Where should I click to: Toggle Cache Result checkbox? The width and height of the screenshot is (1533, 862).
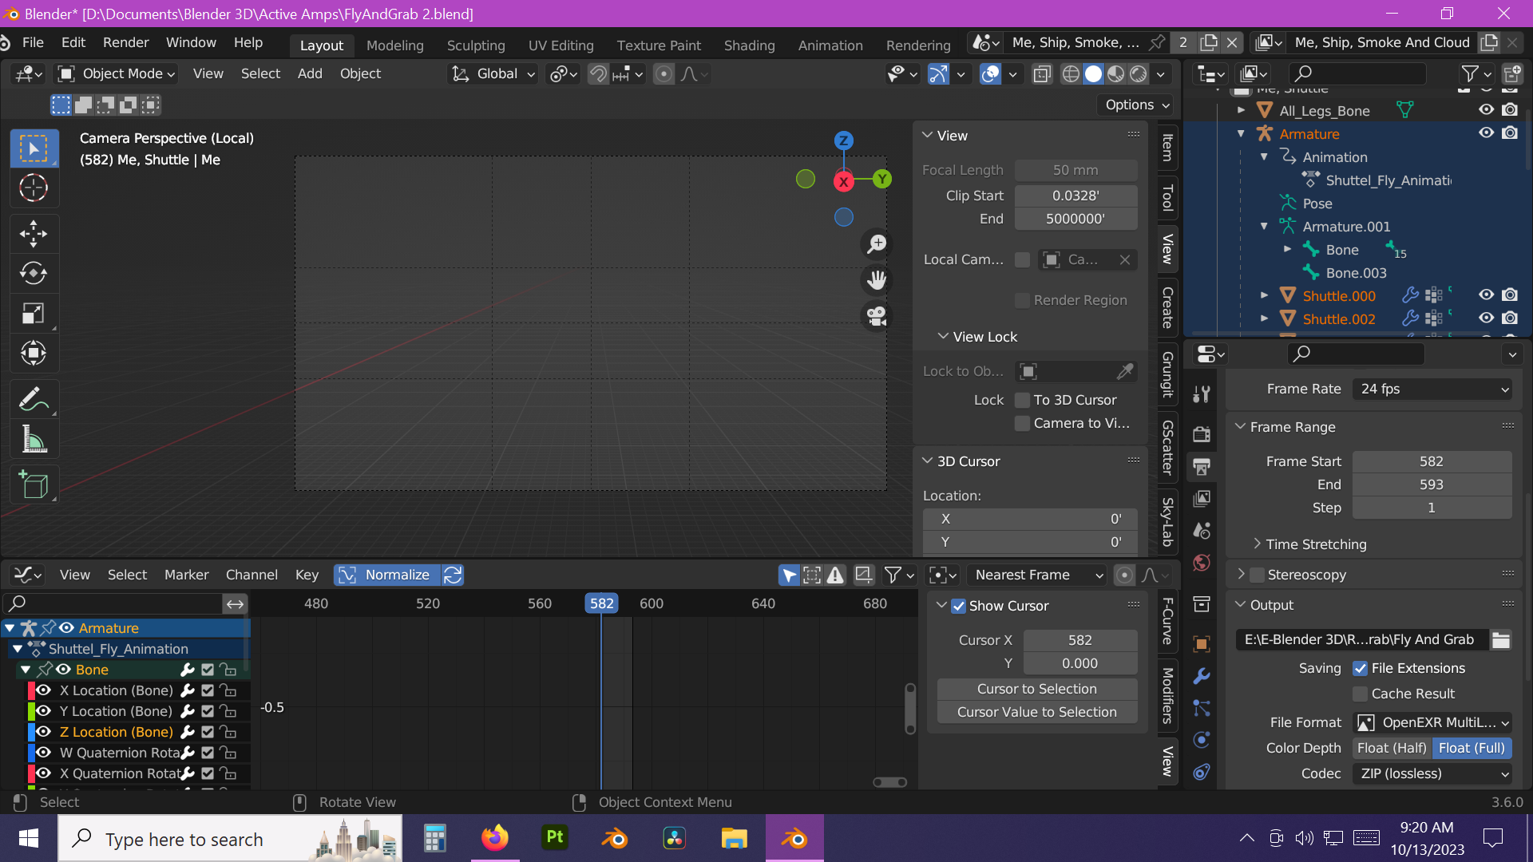1361,693
